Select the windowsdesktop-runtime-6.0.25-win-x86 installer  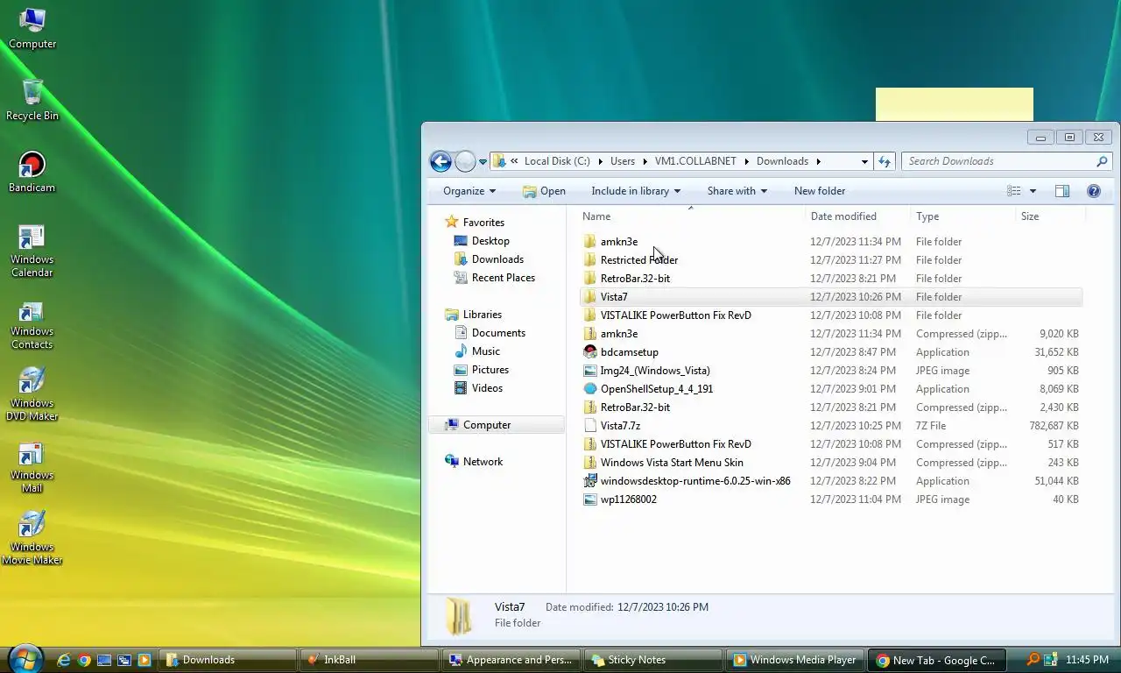point(831,481)
